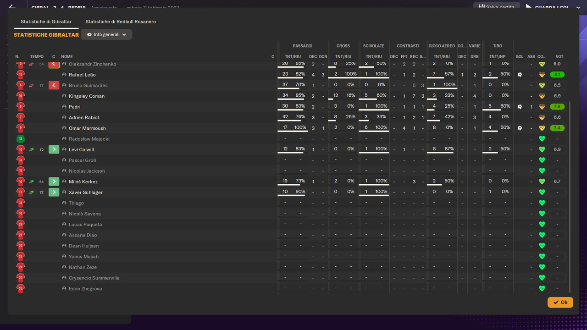Sort by the TIRO column header
The width and height of the screenshot is (587, 330).
[x=498, y=46]
